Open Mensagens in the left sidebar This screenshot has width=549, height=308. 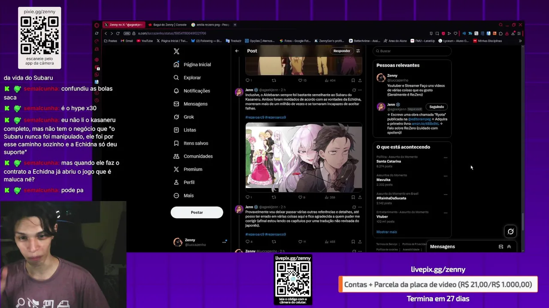pyautogui.click(x=191, y=104)
